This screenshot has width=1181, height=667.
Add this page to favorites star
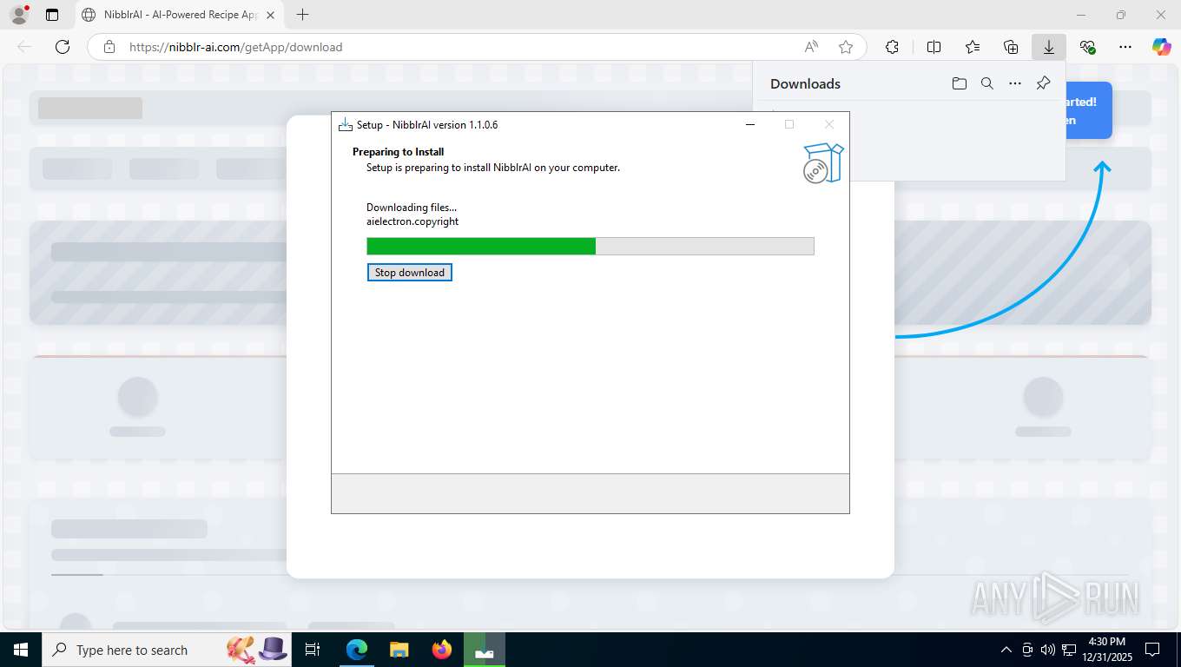point(846,47)
